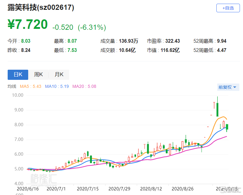Click the 7.00 y-axis label

19,139
